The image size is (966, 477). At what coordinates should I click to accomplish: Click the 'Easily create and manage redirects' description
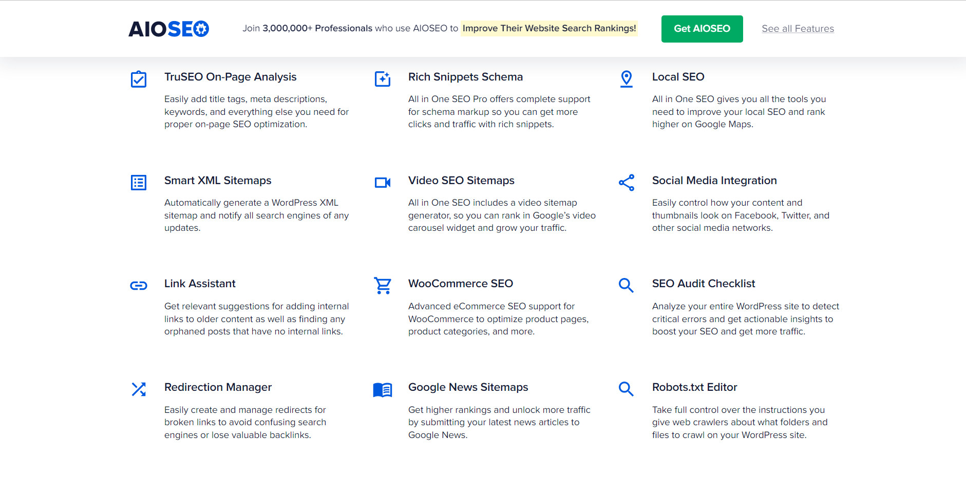[x=245, y=423]
